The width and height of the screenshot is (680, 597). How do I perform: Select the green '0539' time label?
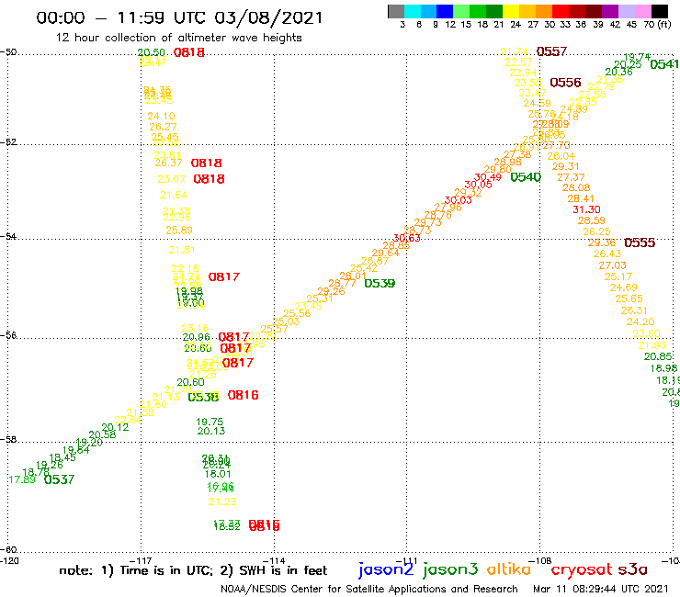380,284
